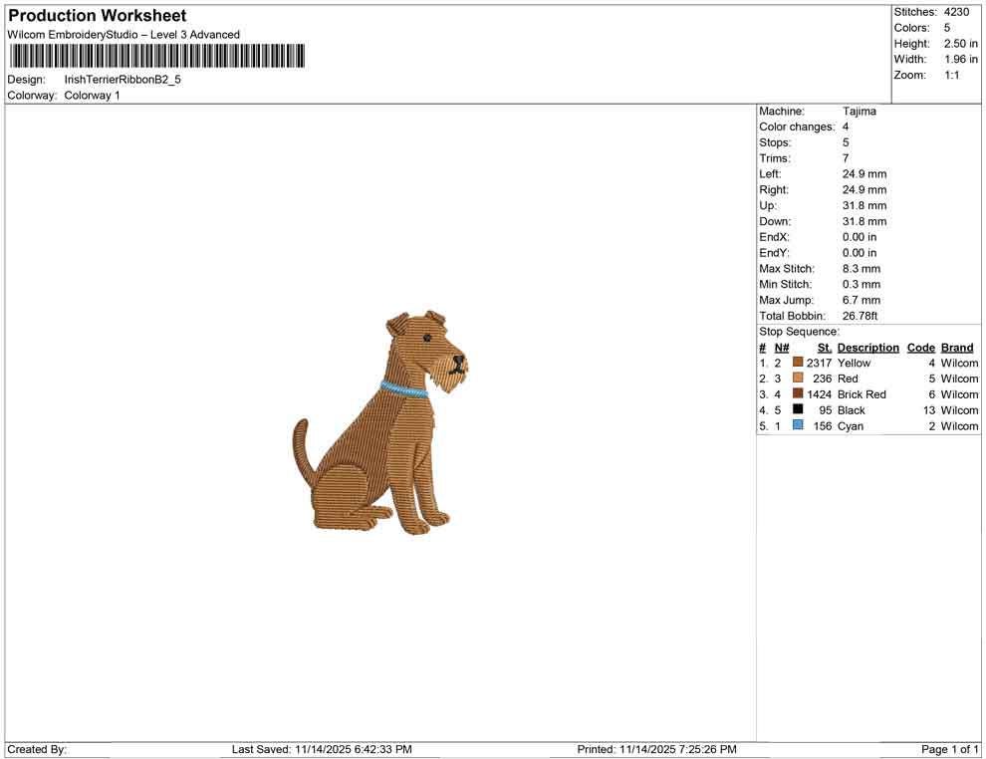Click the Code column header

(x=920, y=347)
